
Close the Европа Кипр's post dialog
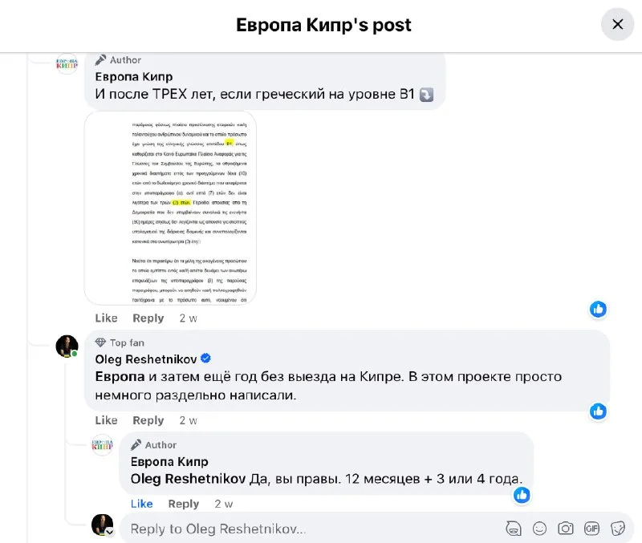click(x=617, y=24)
